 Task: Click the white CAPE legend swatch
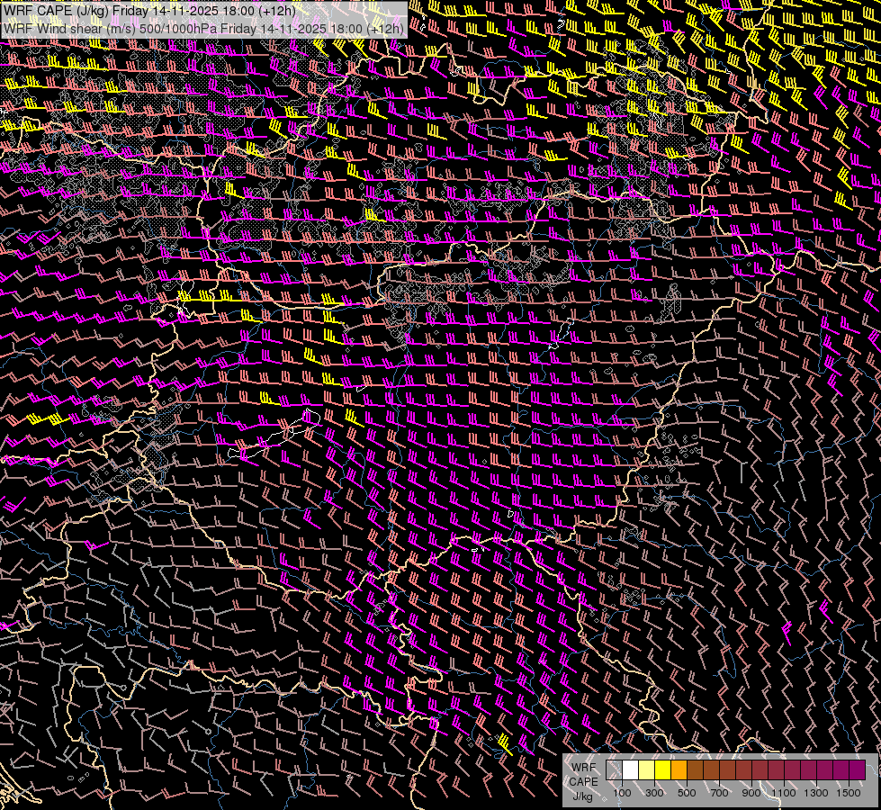click(x=630, y=770)
